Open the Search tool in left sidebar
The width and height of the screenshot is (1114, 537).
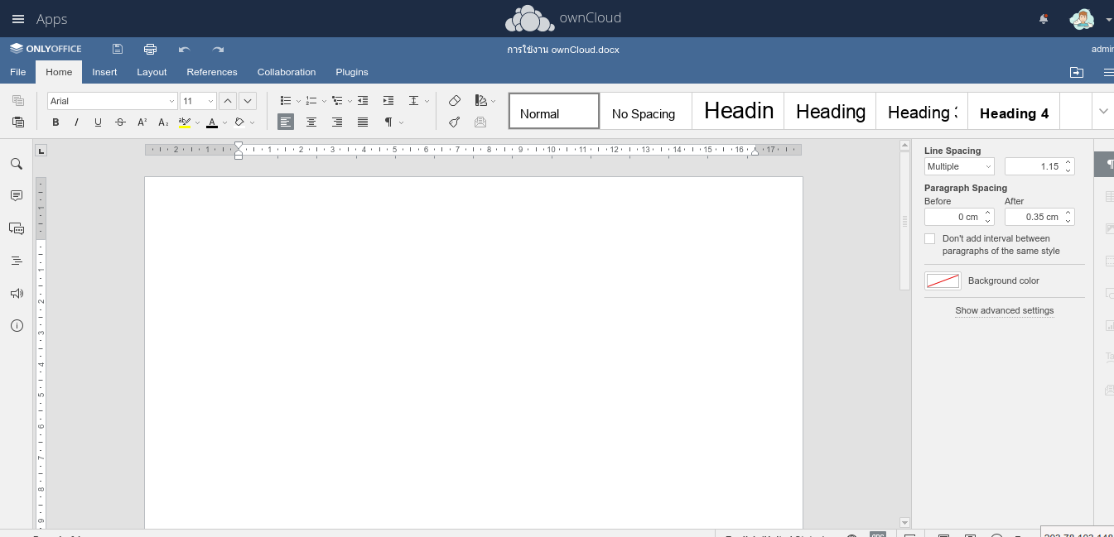[x=17, y=164]
